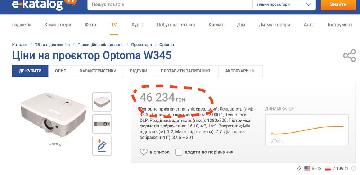360x175 pixels.
Task: Click inside the 'Пошук товарів' search field
Action: pos(170,4)
